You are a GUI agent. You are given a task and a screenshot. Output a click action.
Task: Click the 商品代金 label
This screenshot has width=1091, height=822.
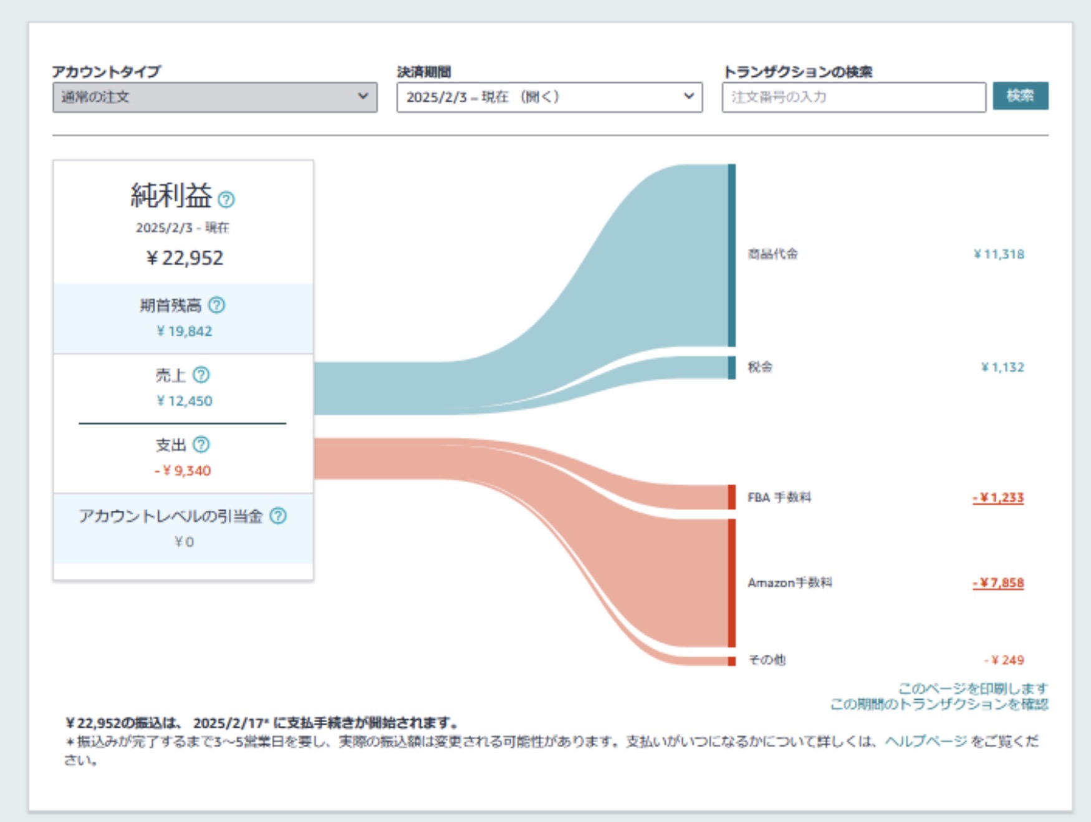(x=773, y=254)
